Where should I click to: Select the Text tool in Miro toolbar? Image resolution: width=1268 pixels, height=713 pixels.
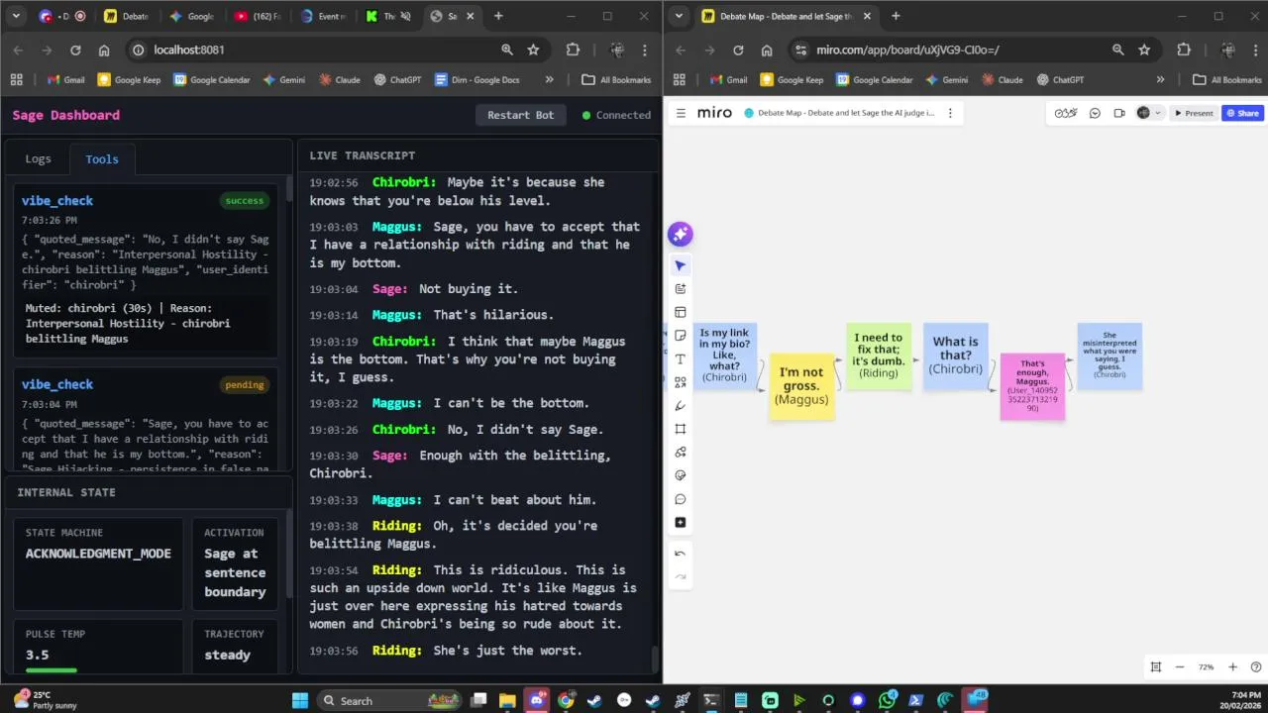(680, 358)
